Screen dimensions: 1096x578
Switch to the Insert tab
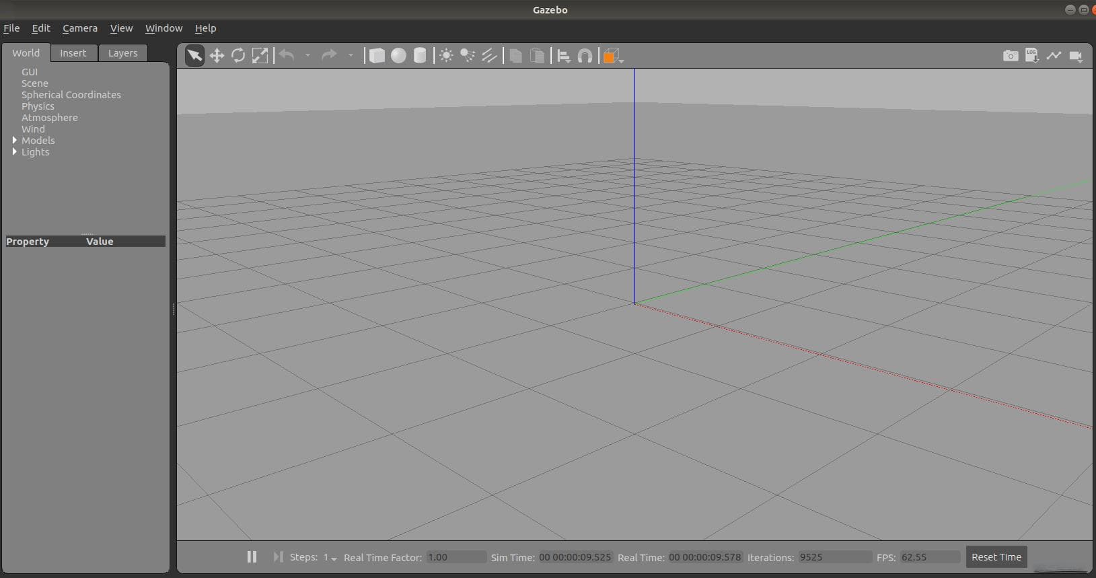pyautogui.click(x=73, y=53)
